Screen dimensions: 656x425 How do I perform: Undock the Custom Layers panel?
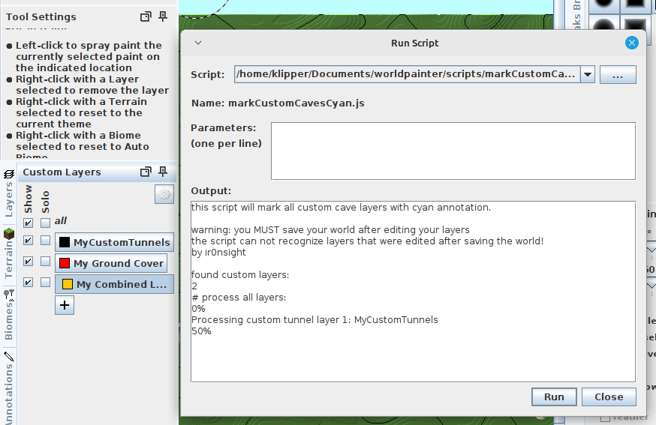click(146, 172)
